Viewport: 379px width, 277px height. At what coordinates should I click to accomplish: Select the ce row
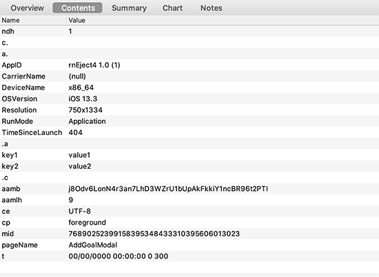(x=189, y=212)
